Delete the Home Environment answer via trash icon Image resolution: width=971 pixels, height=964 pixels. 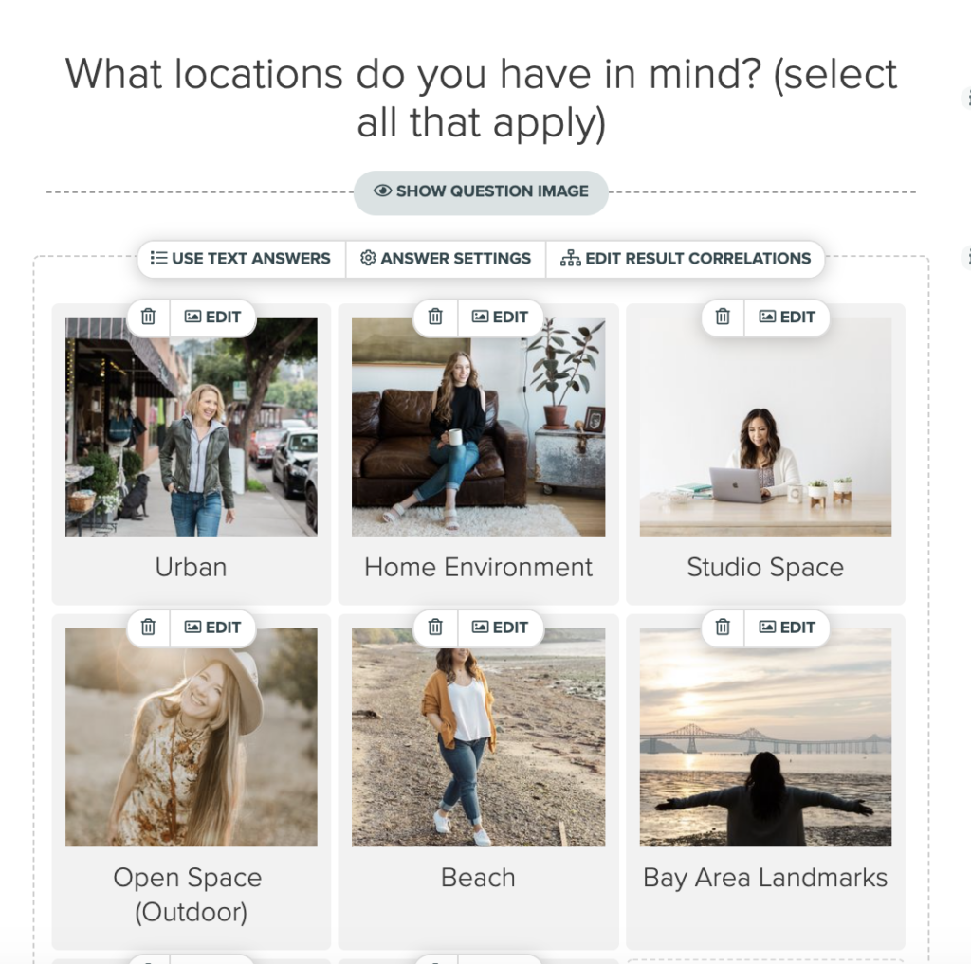coord(435,317)
